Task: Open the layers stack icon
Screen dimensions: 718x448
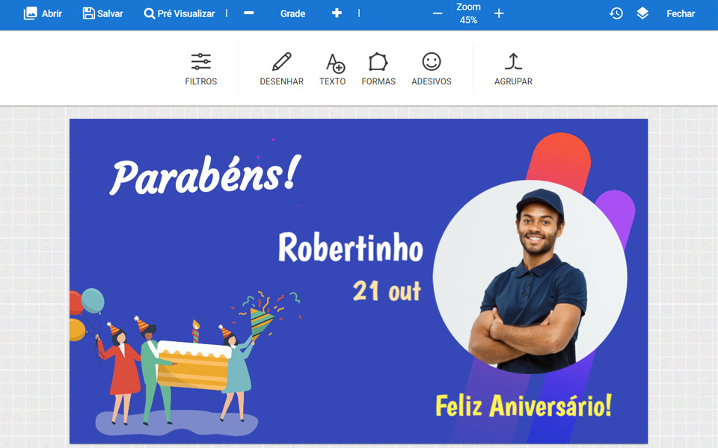Action: [642, 13]
